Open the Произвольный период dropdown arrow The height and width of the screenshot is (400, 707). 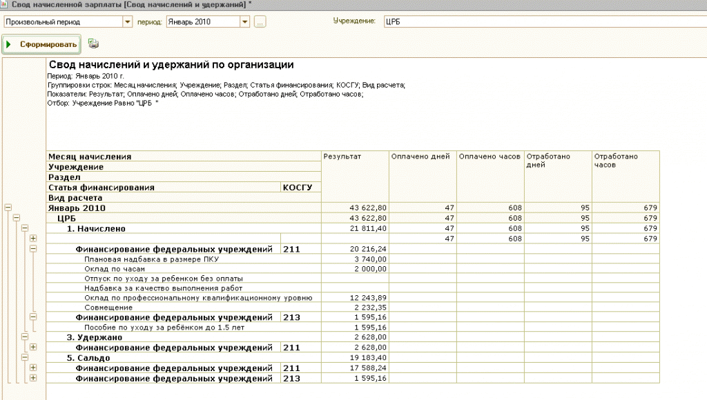[x=128, y=21]
